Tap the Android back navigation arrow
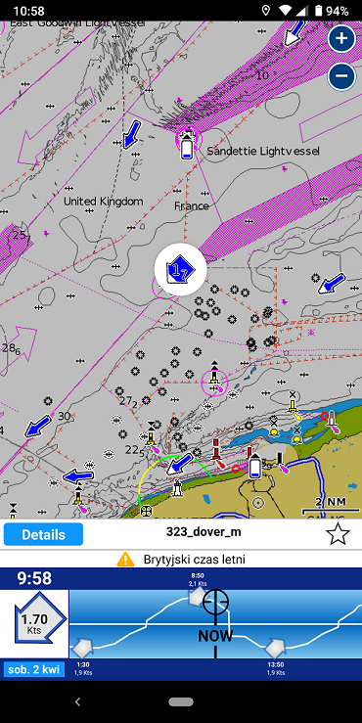The image size is (362, 723). pos(77,701)
